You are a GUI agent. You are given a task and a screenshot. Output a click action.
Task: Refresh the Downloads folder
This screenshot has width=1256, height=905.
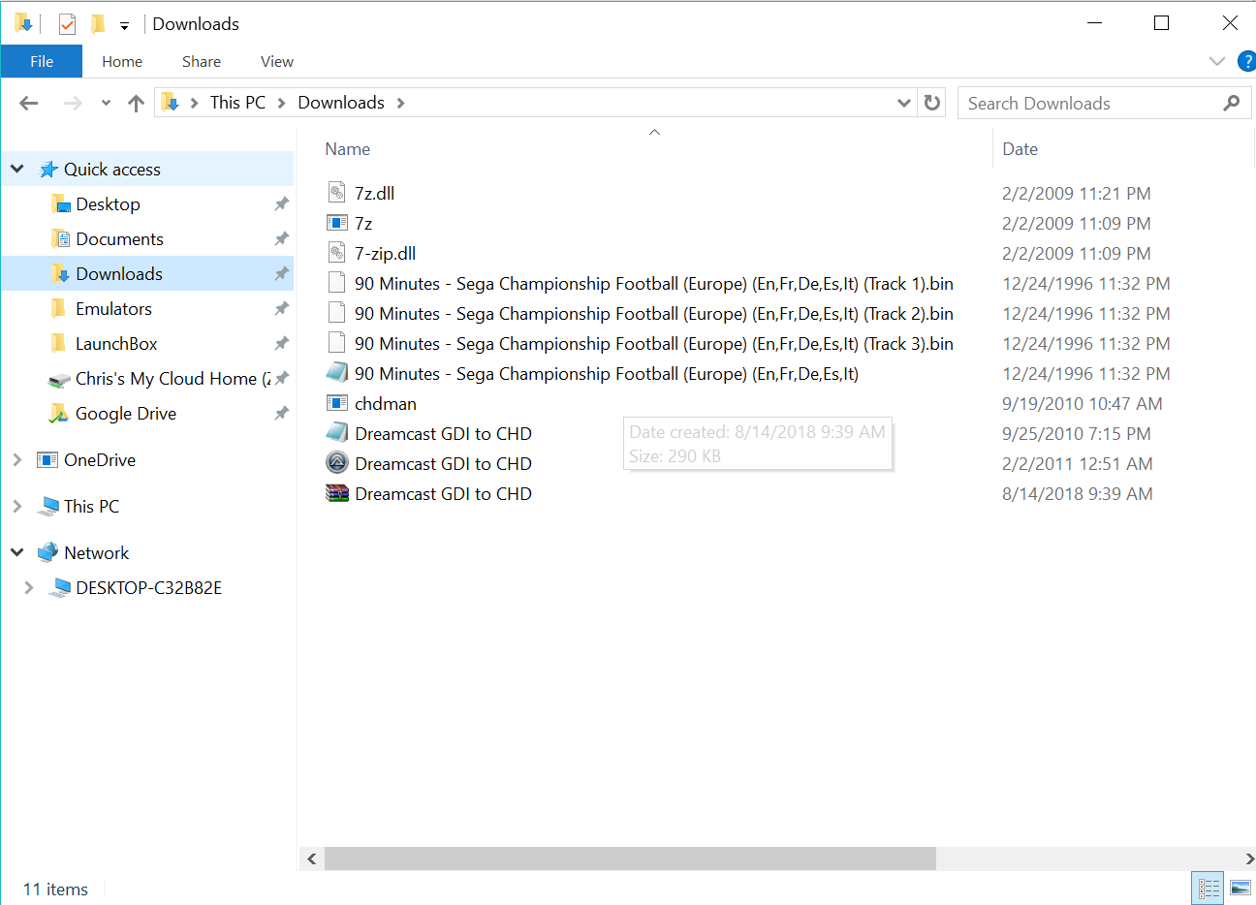932,103
